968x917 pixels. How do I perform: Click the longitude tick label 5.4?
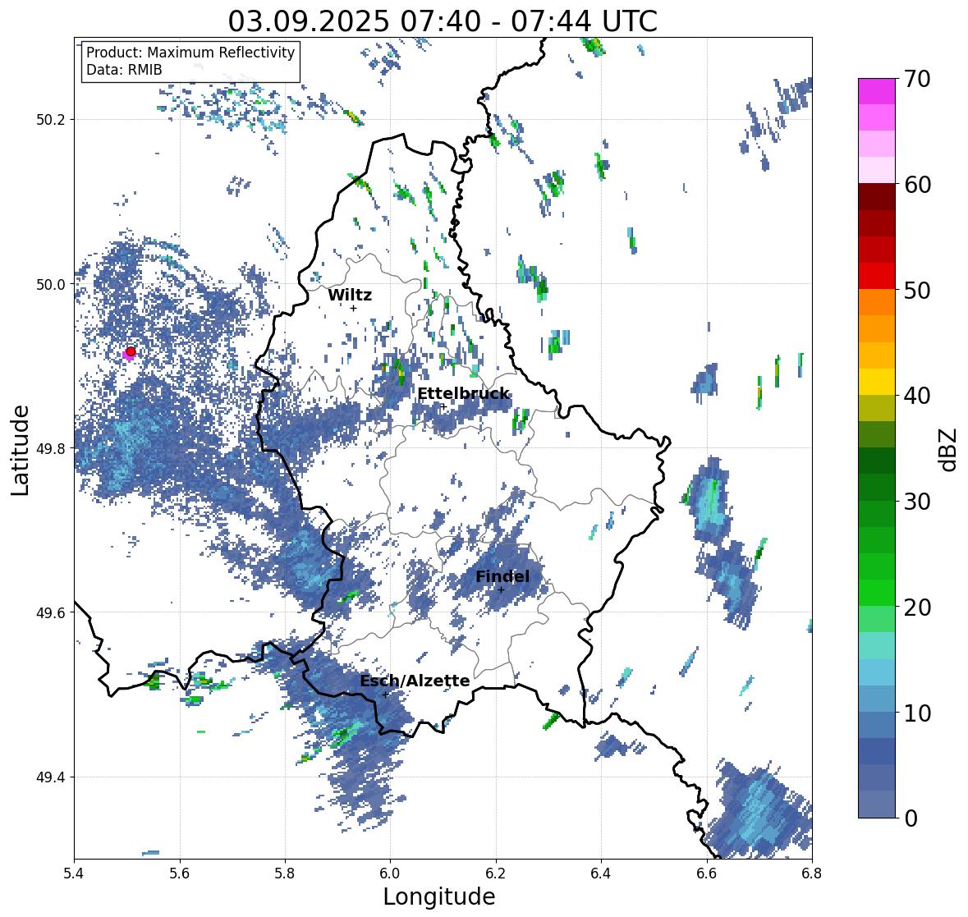pos(74,873)
